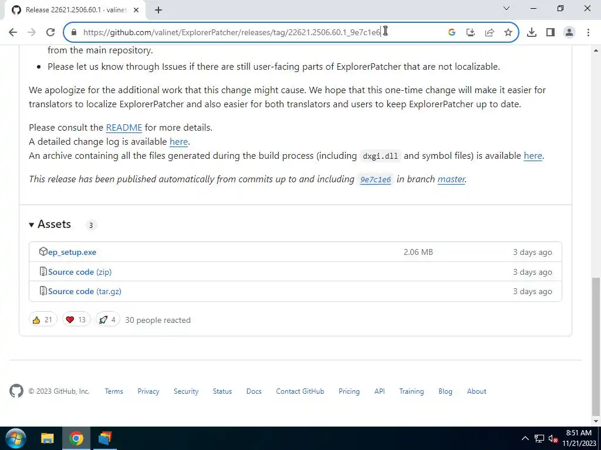Image resolution: width=601 pixels, height=450 pixels.
Task: Open the detailed change log here link
Action: click(178, 142)
